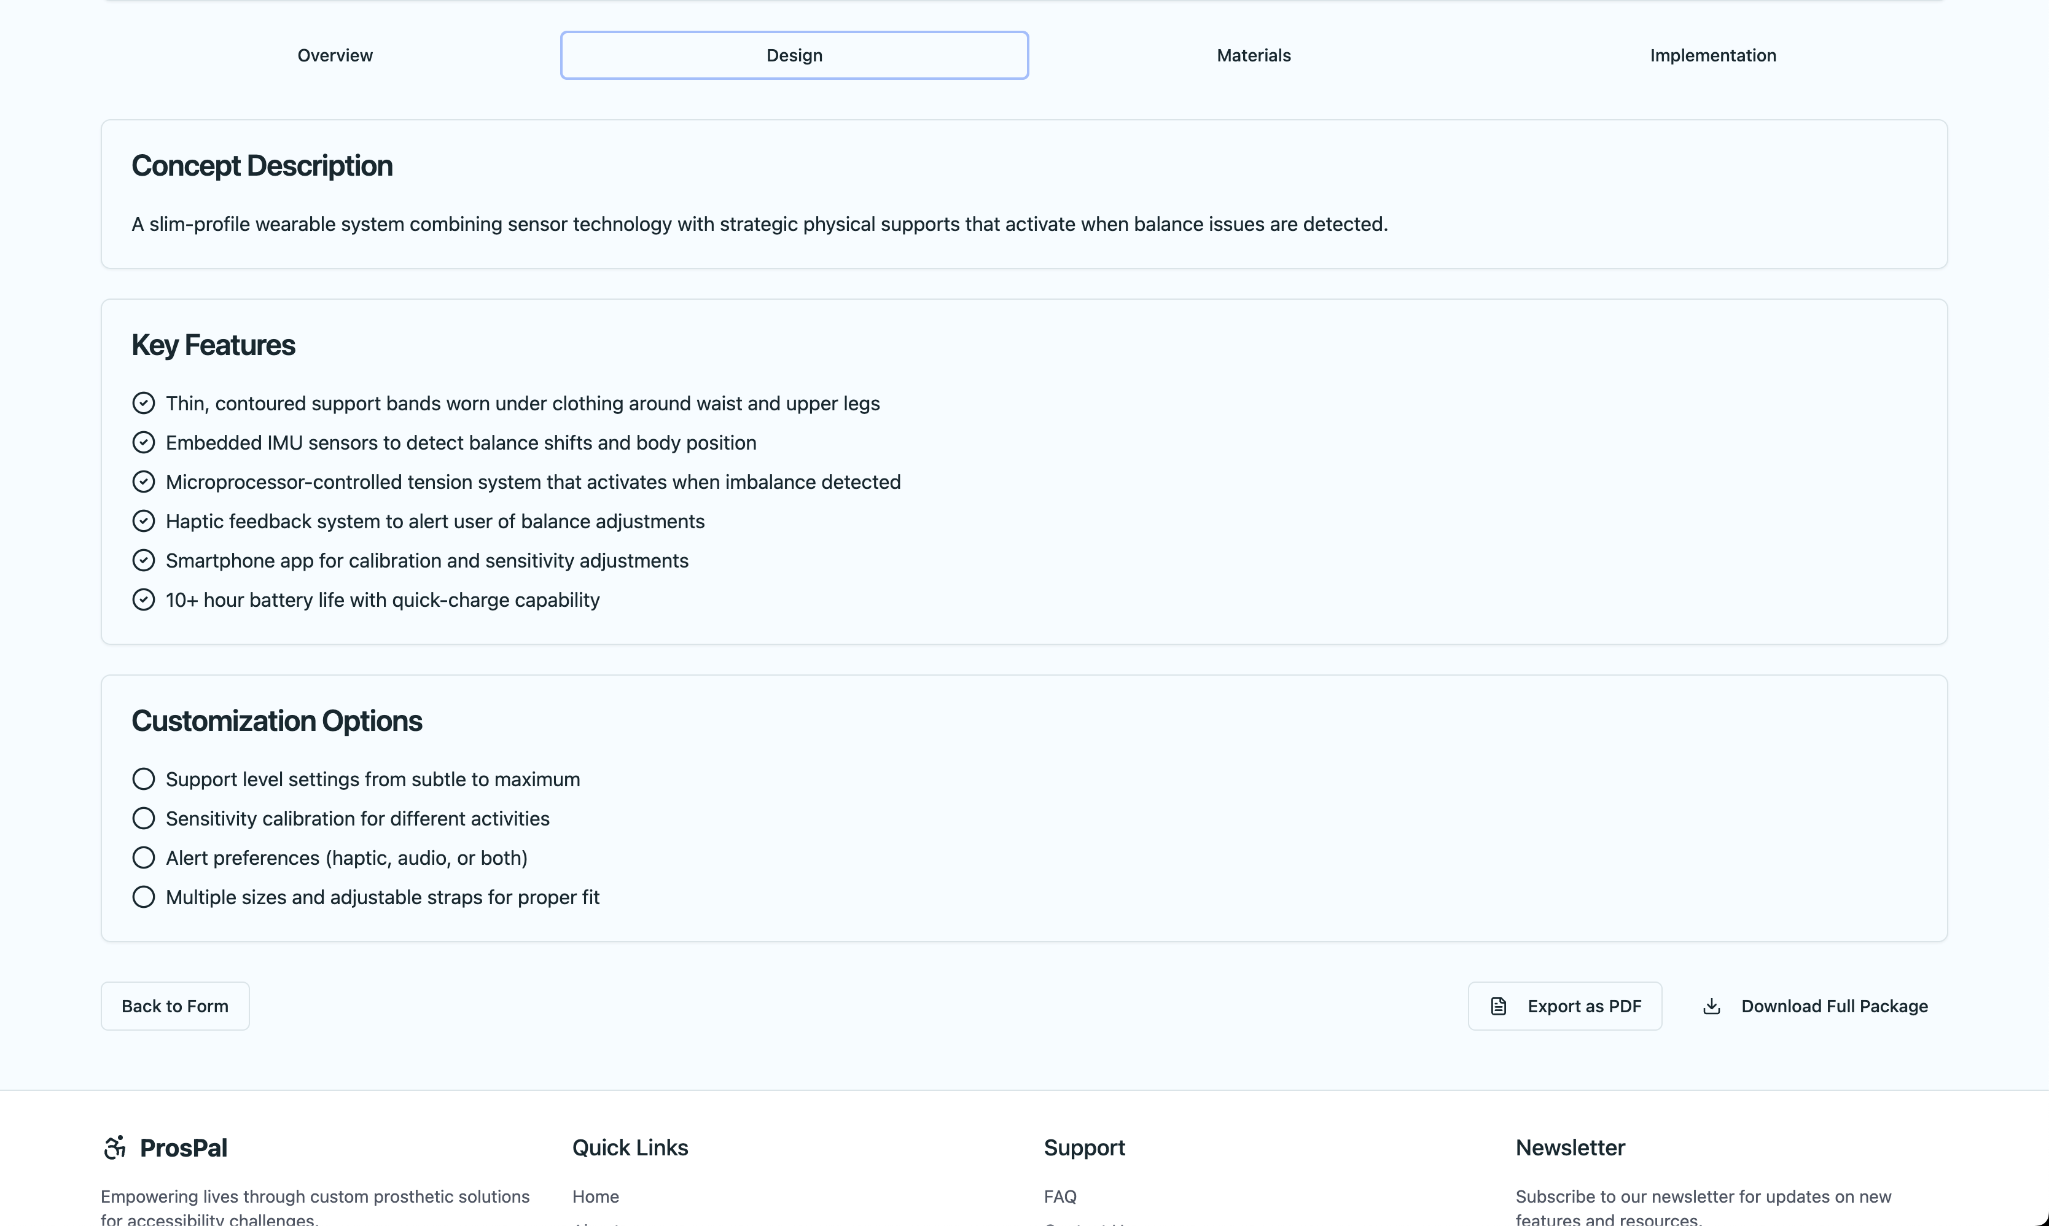The width and height of the screenshot is (2049, 1226).
Task: Open the Home footer link
Action: point(595,1197)
